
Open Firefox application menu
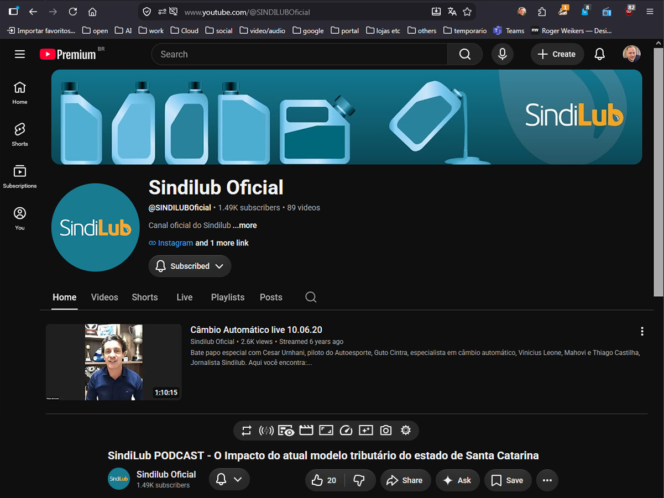pos(650,12)
